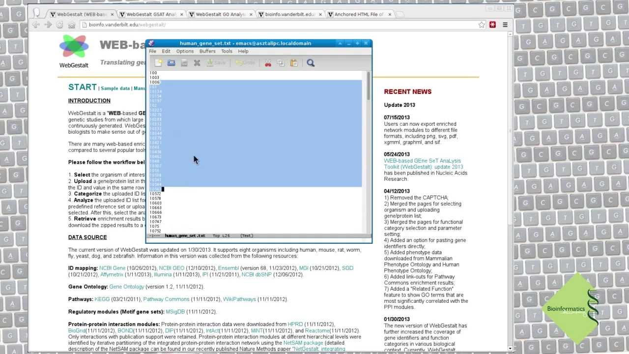Click the HPRD link
This screenshot has width=629, height=354.
295,324
